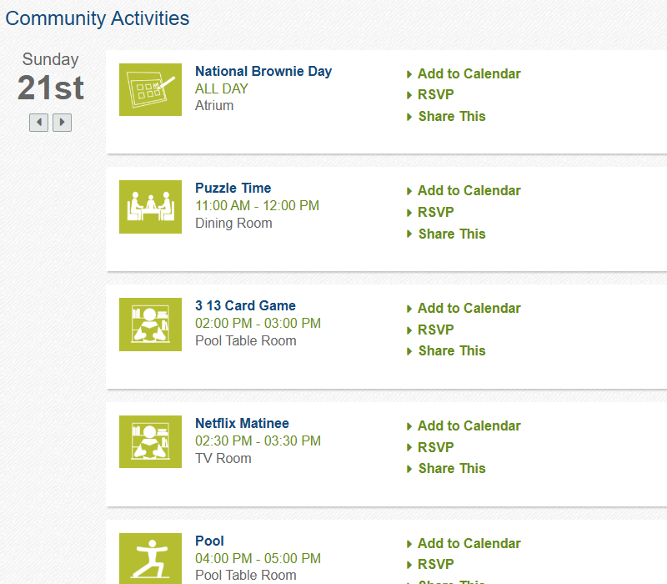
Task: Open the National Brownie Day event title
Action: [x=263, y=71]
